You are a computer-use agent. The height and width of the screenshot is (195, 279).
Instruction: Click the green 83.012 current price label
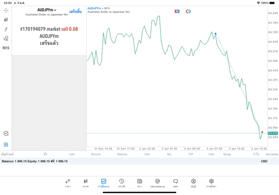tap(273, 133)
